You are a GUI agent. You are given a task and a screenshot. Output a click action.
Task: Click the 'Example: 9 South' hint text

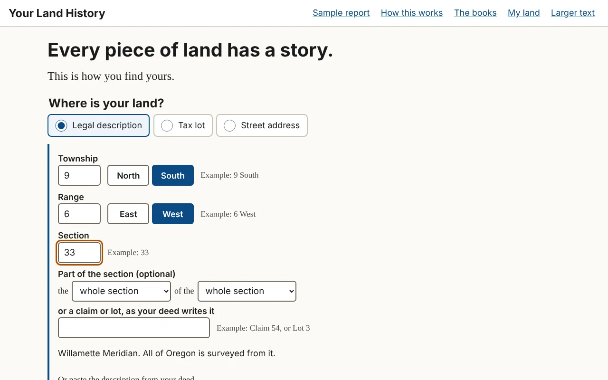(229, 175)
